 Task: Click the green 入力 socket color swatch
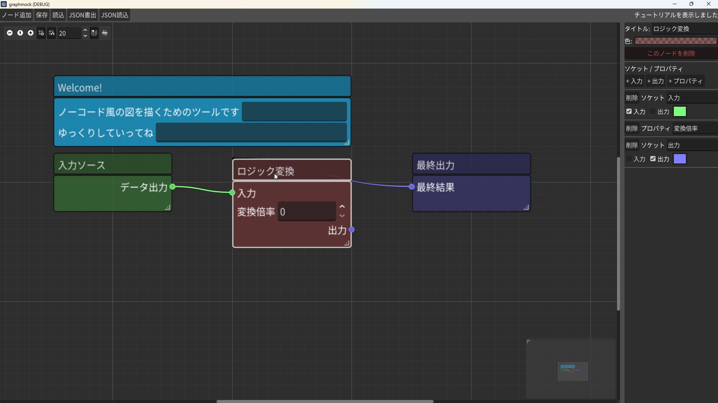coord(679,112)
